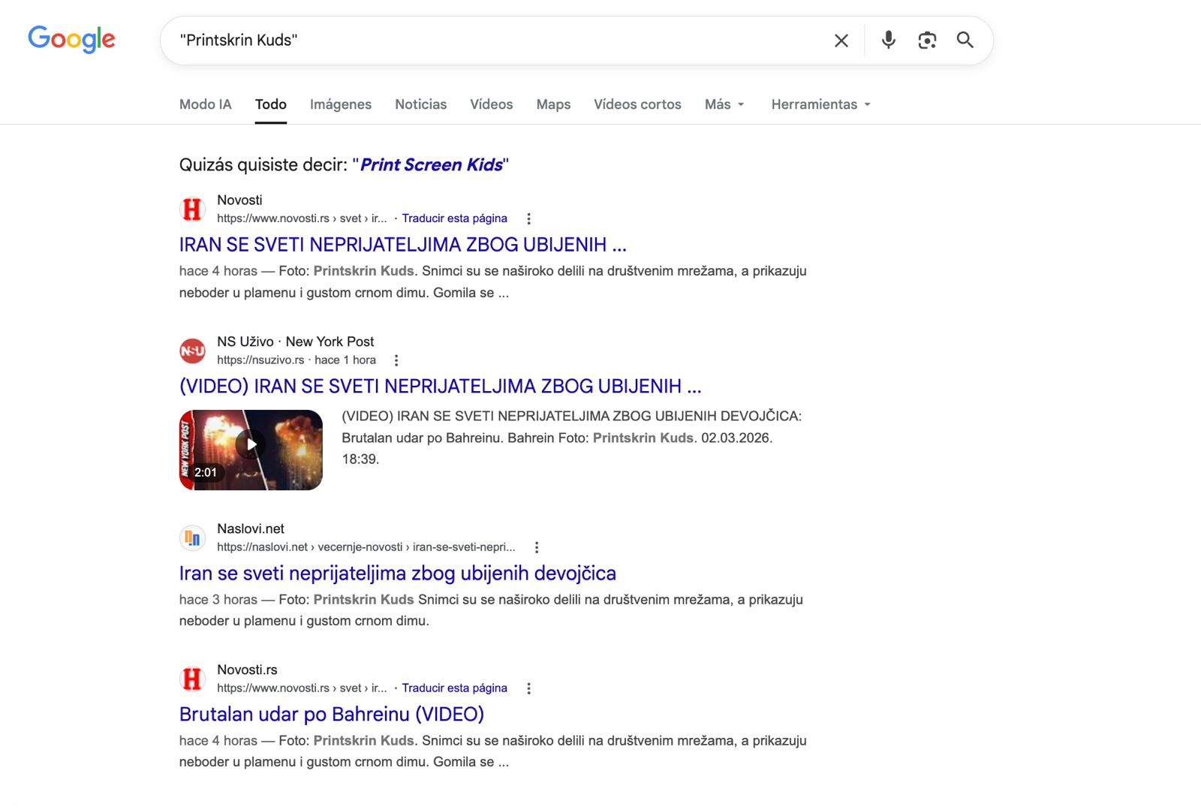
Task: Open the Modo IA tab
Action: (205, 104)
